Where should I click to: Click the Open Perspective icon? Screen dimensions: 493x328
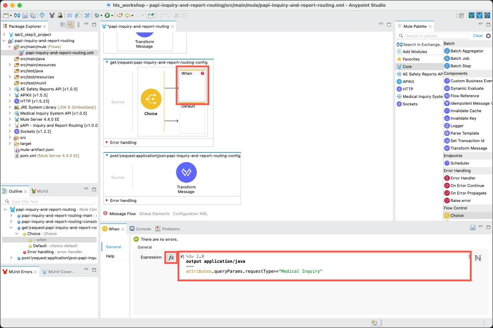pos(462,15)
